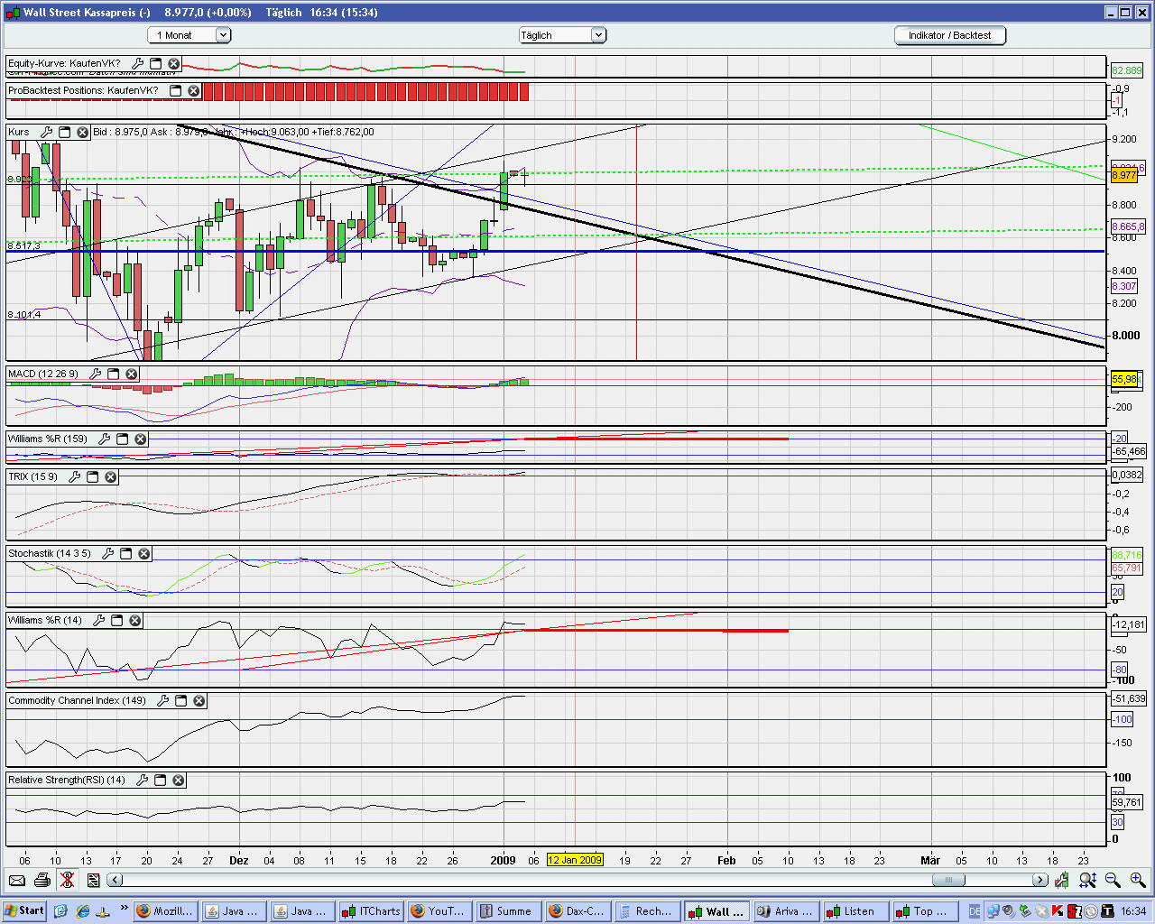Open Stochastik (14 3 5) wrench settings
The width and height of the screenshot is (1155, 924).
pyautogui.click(x=108, y=553)
